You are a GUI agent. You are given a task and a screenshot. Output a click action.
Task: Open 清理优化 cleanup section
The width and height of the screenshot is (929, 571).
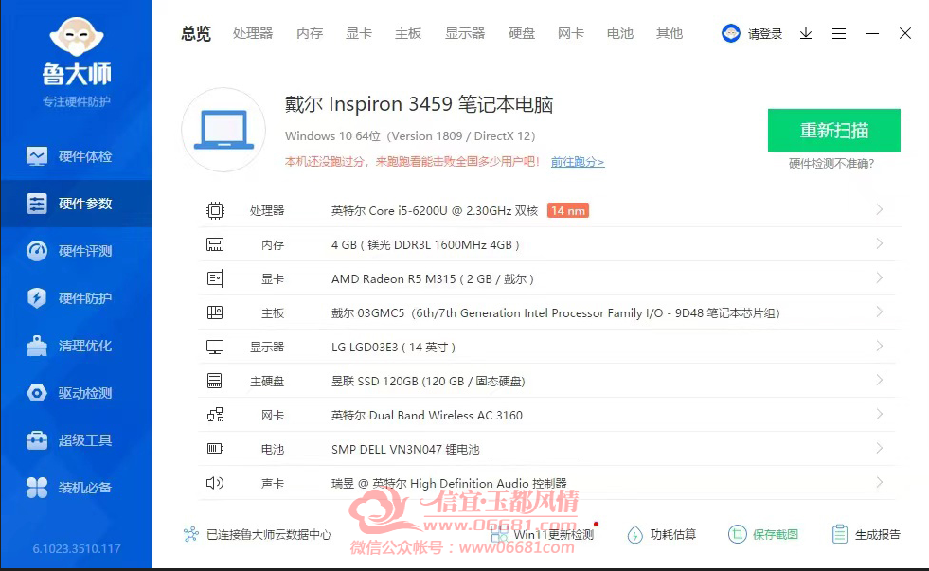point(76,346)
